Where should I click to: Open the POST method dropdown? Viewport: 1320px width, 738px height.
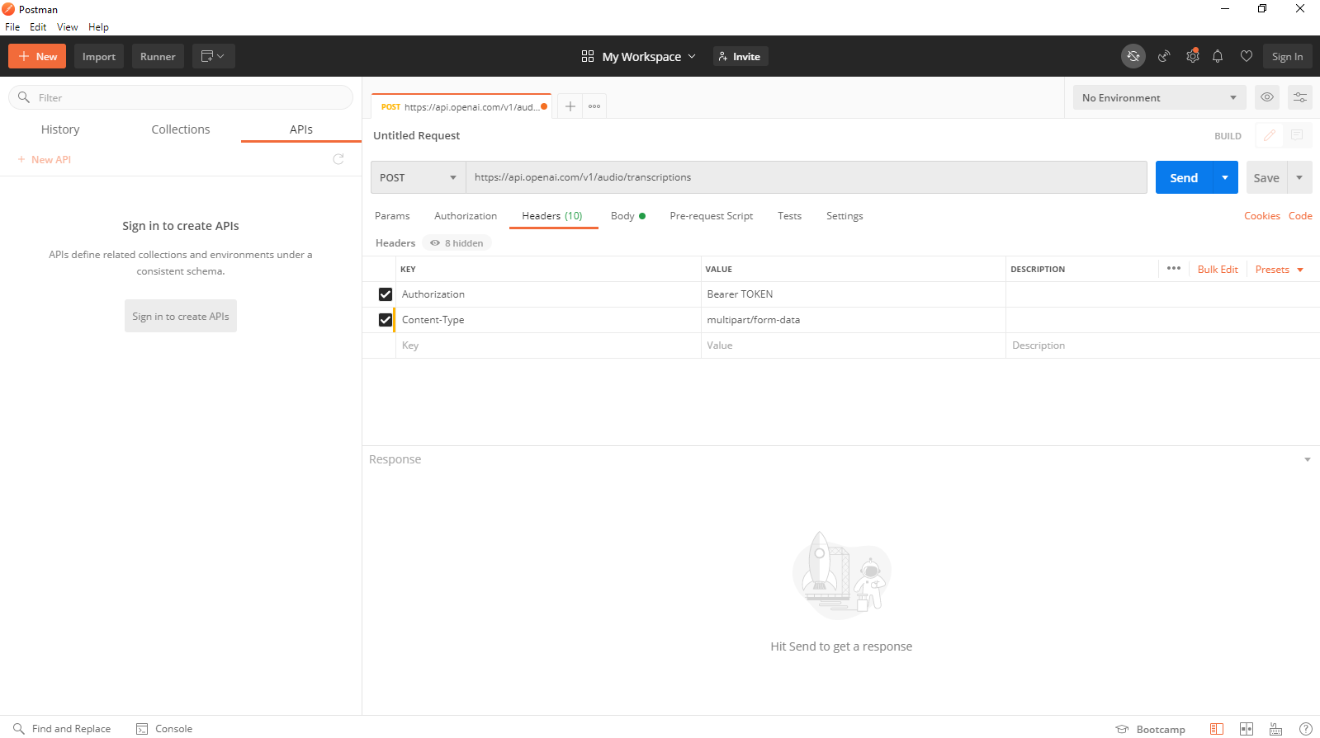pyautogui.click(x=419, y=177)
